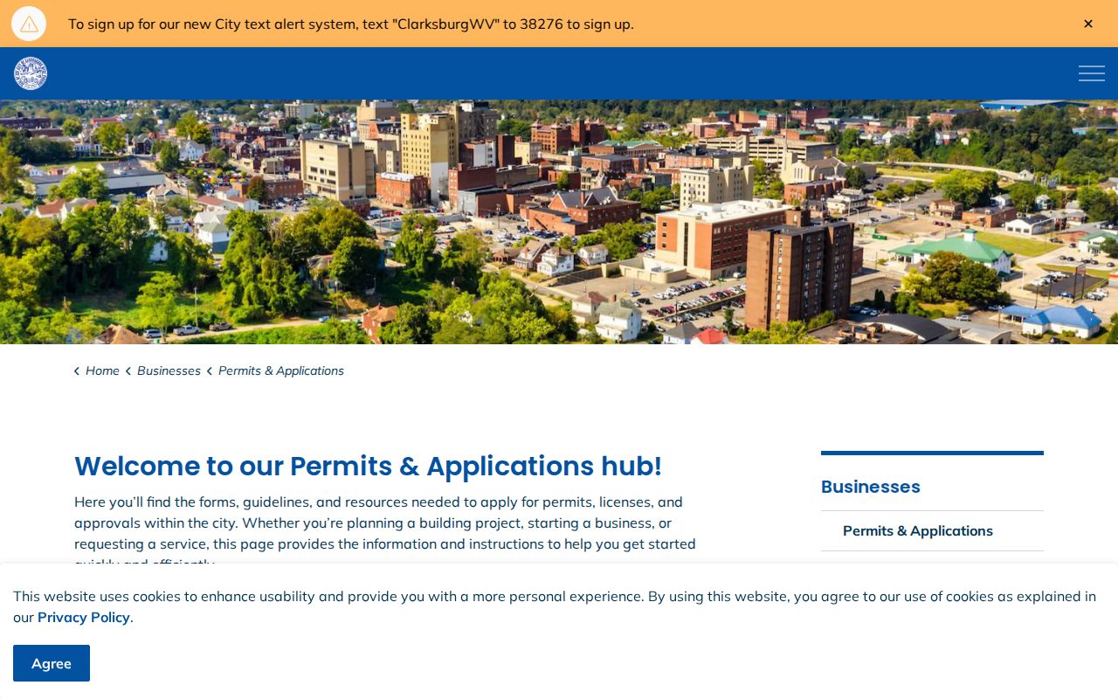1118x699 pixels.
Task: Select Permits & Applications sidebar item
Action: tap(918, 531)
